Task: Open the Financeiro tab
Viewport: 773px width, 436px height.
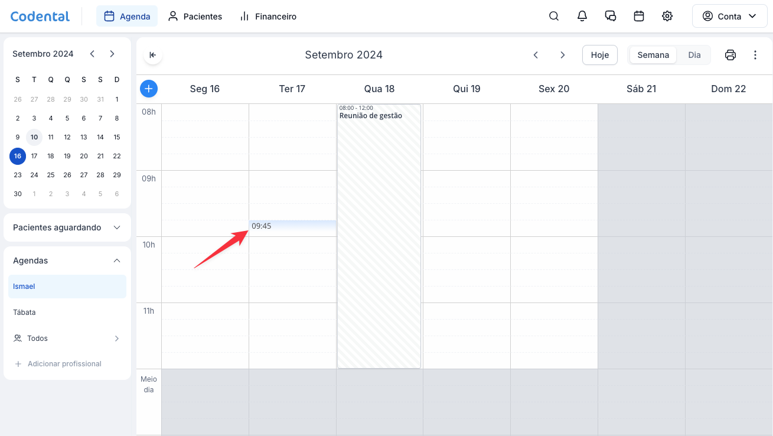Action: 268,17
